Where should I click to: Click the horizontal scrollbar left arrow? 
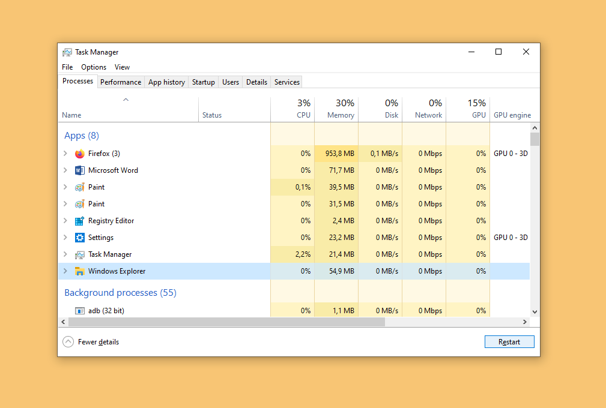(x=64, y=322)
